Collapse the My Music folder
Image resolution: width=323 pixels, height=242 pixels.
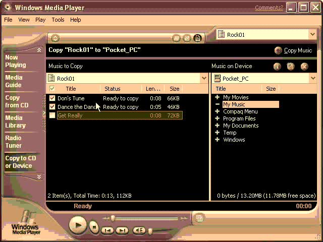click(x=217, y=104)
